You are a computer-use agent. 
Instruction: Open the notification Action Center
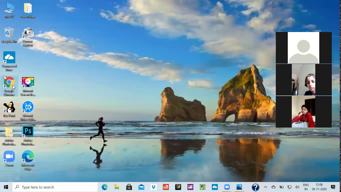[333, 187]
